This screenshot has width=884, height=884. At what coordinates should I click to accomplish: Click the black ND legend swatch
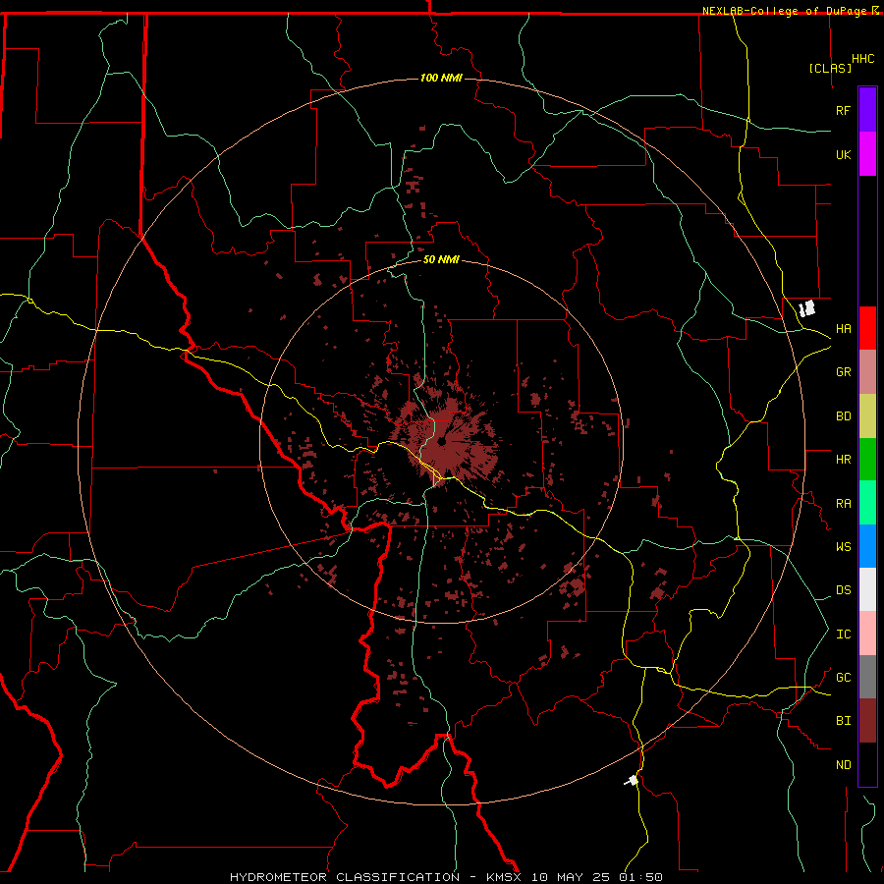coord(867,764)
